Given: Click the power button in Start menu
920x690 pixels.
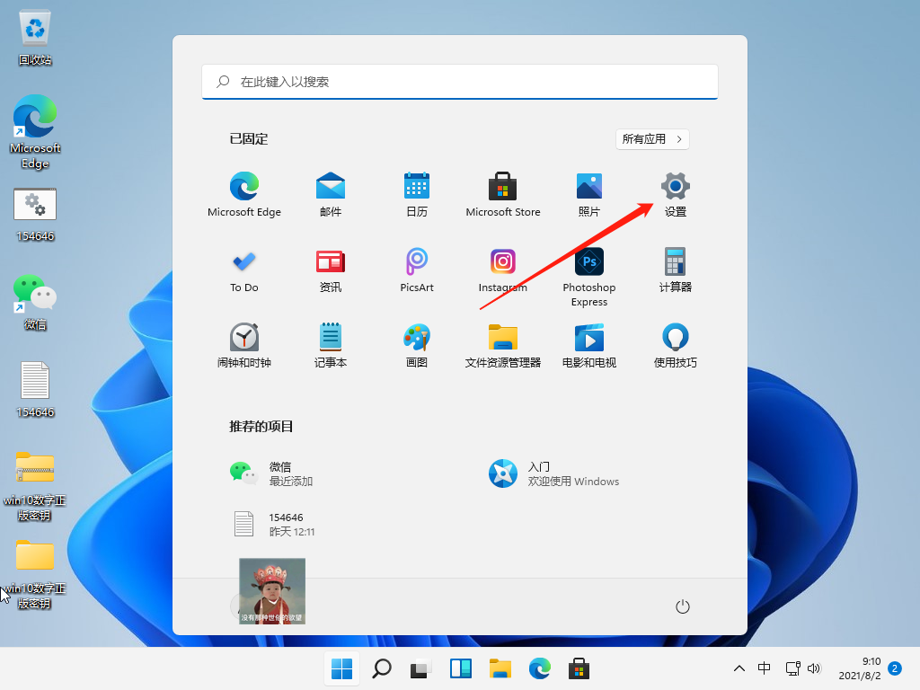Looking at the screenshot, I should 683,606.
